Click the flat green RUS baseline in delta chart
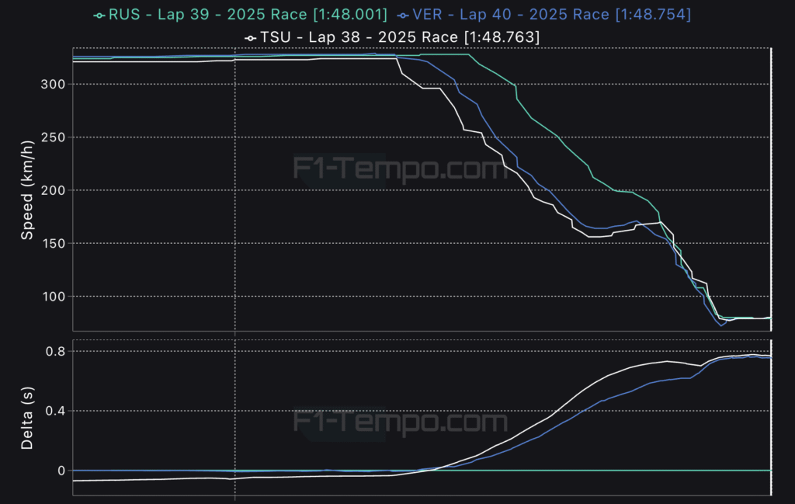 pos(621,471)
